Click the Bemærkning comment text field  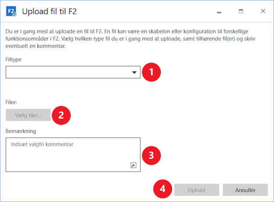(x=68, y=154)
